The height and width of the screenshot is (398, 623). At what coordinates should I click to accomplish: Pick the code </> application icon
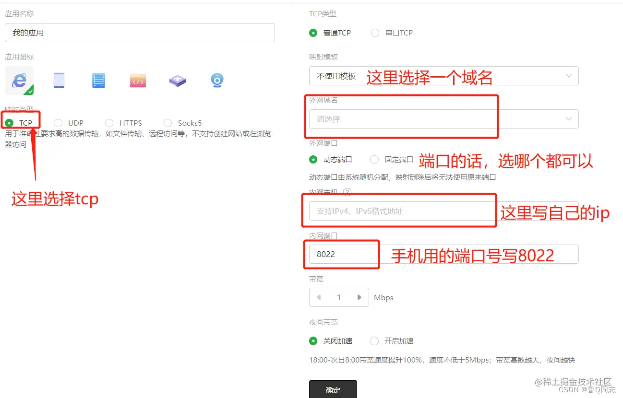[x=138, y=81]
